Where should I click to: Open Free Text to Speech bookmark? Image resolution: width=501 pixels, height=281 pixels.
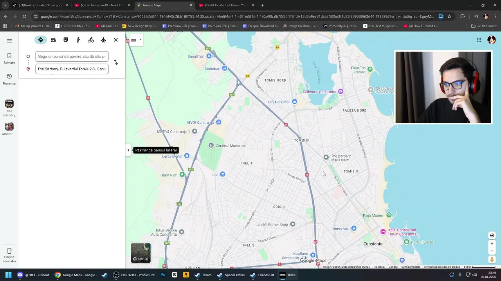pyautogui.click(x=381, y=26)
